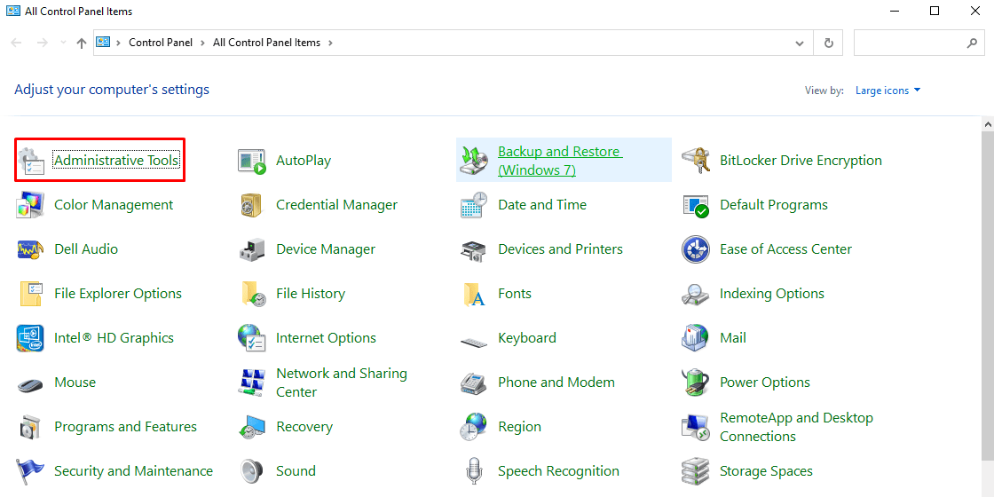
Task: Click the Keyboard text link
Action: point(527,338)
